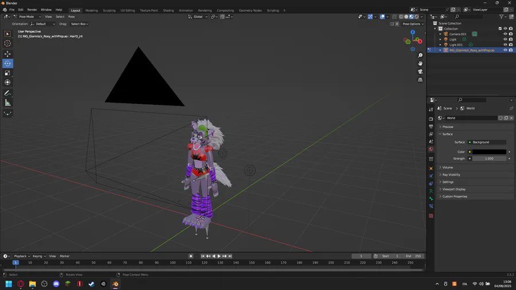Open the Pose Mode dropdown
516x290 pixels.
click(x=27, y=17)
